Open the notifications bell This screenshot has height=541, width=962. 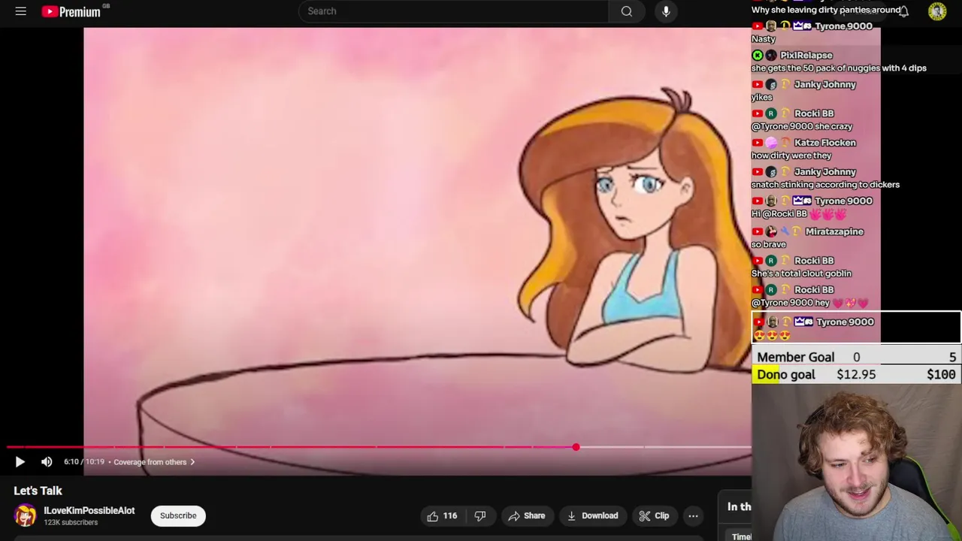pos(903,11)
